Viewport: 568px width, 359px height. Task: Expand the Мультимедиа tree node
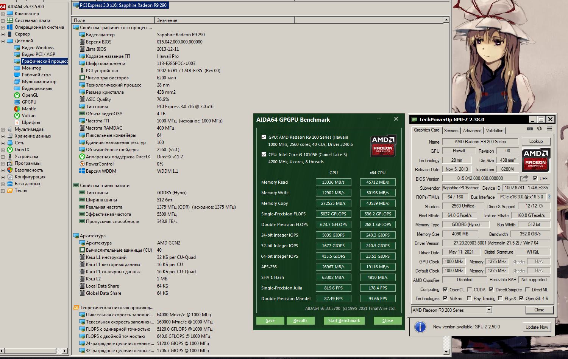[3, 129]
